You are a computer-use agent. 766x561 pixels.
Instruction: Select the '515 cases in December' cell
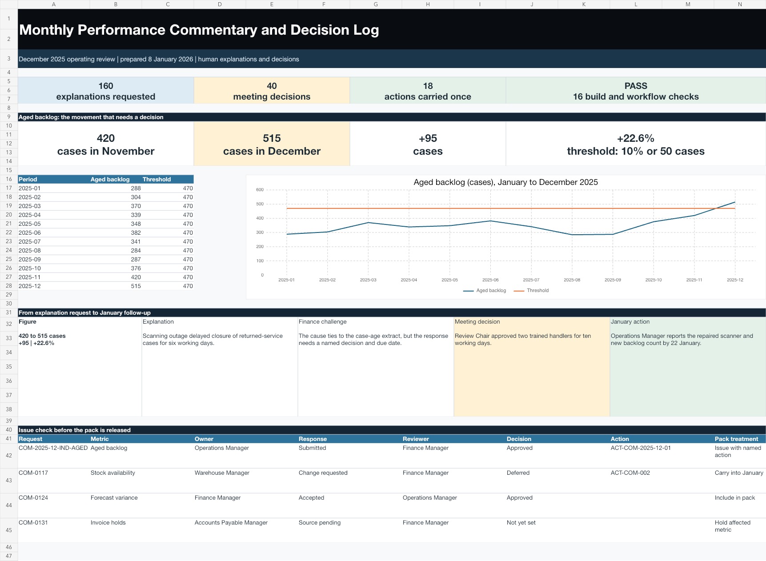272,144
